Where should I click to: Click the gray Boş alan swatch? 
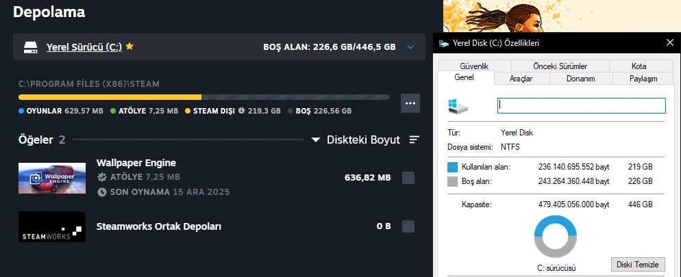453,181
